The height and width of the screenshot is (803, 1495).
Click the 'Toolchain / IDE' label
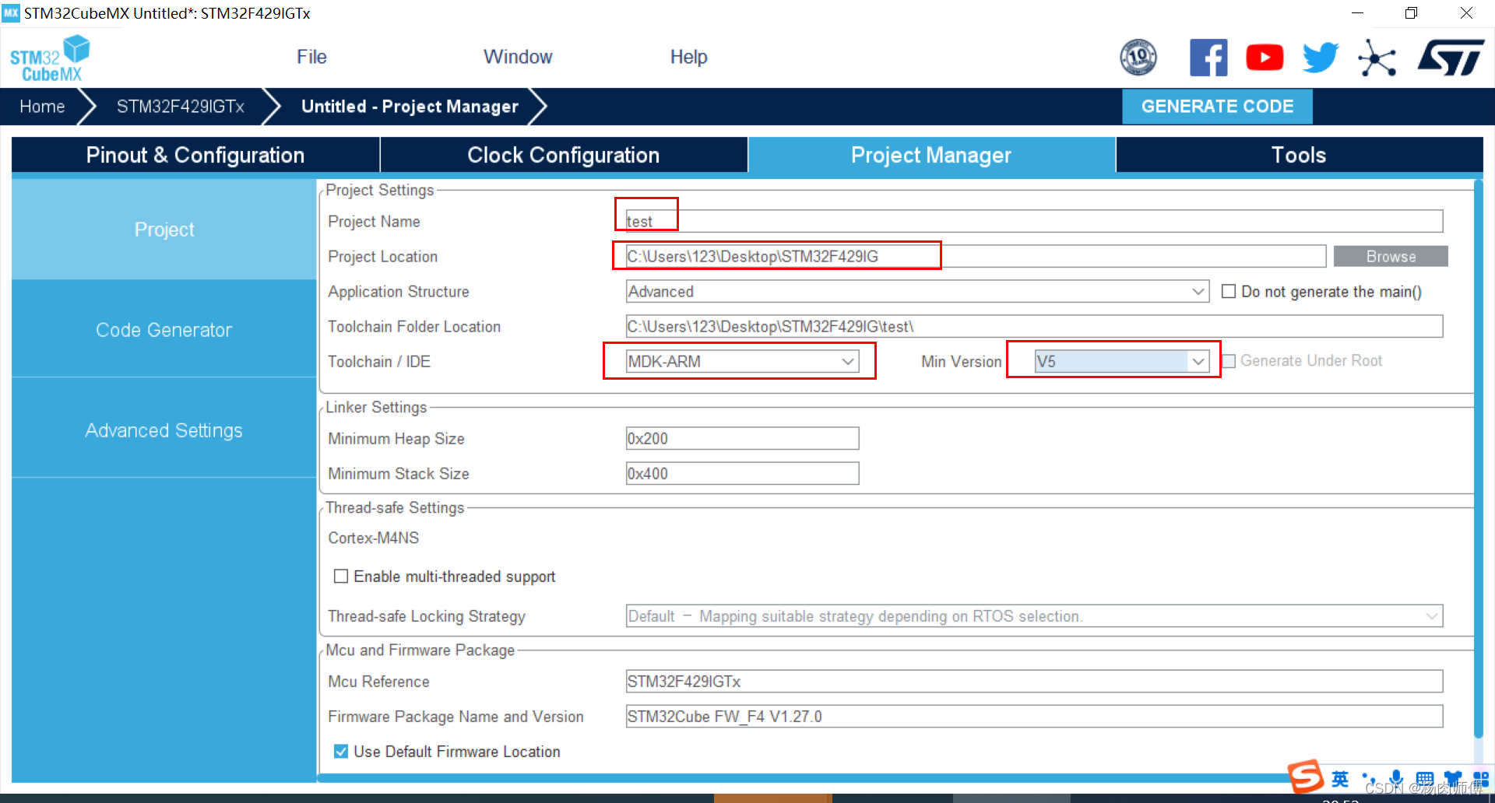(379, 362)
